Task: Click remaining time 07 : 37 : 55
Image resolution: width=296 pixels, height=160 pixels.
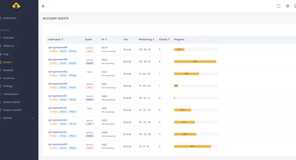Action: [x=145, y=110]
